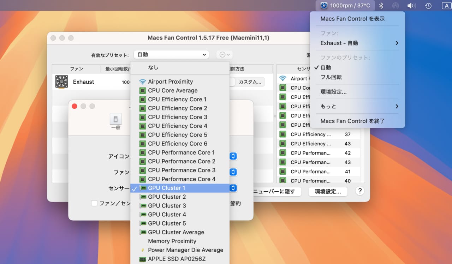Toggle the ファン/セン checkbox in preferences
This screenshot has width=452, height=264.
[94, 203]
